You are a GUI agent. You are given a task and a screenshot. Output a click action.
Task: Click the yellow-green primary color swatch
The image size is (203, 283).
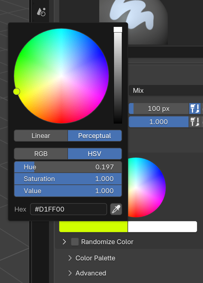[93, 227]
